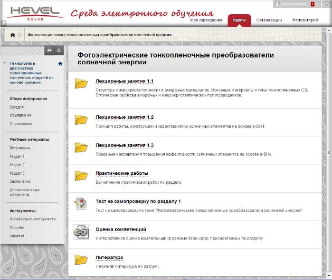This screenshot has height=280, width=332.
Task: Select the Курсы tab
Action: point(239,20)
